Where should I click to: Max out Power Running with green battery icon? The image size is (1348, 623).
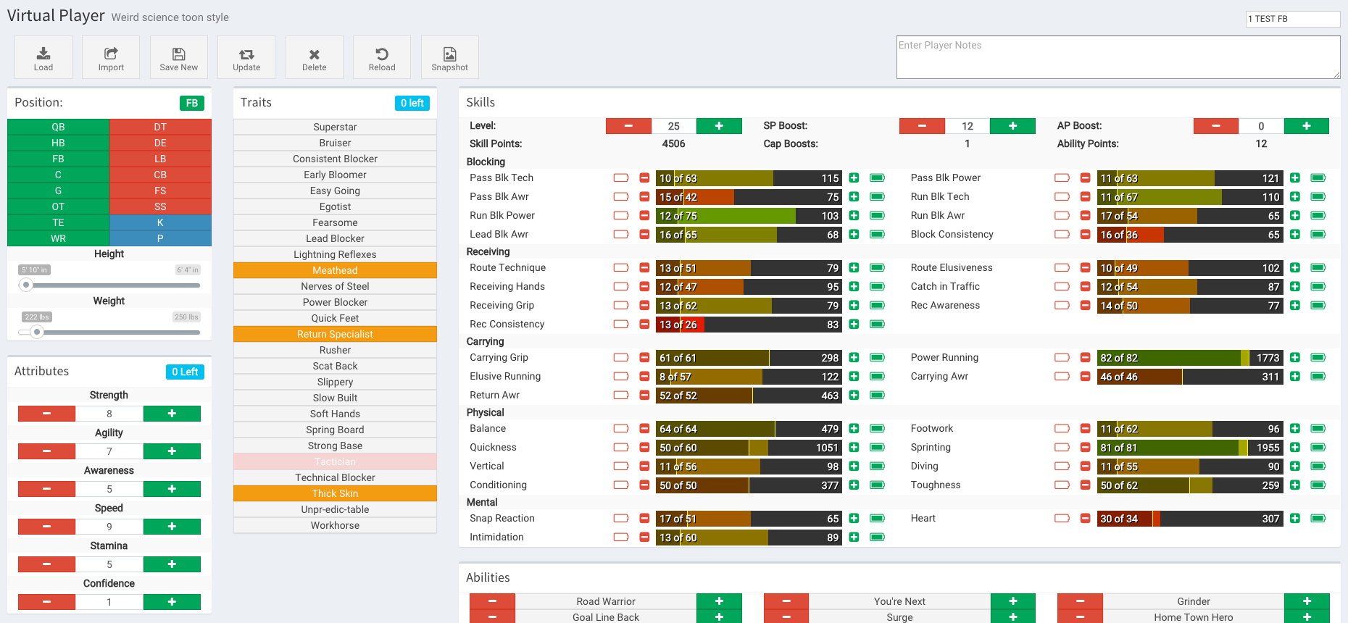tap(1318, 358)
